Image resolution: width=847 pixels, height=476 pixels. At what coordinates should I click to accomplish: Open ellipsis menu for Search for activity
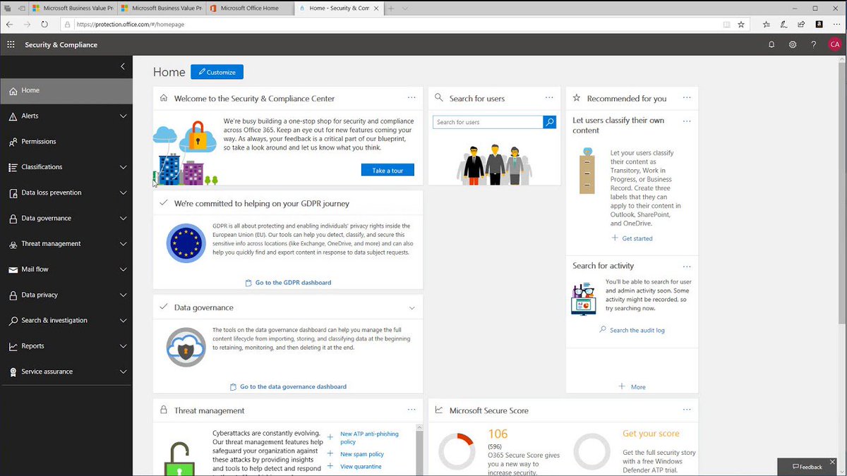pos(687,267)
